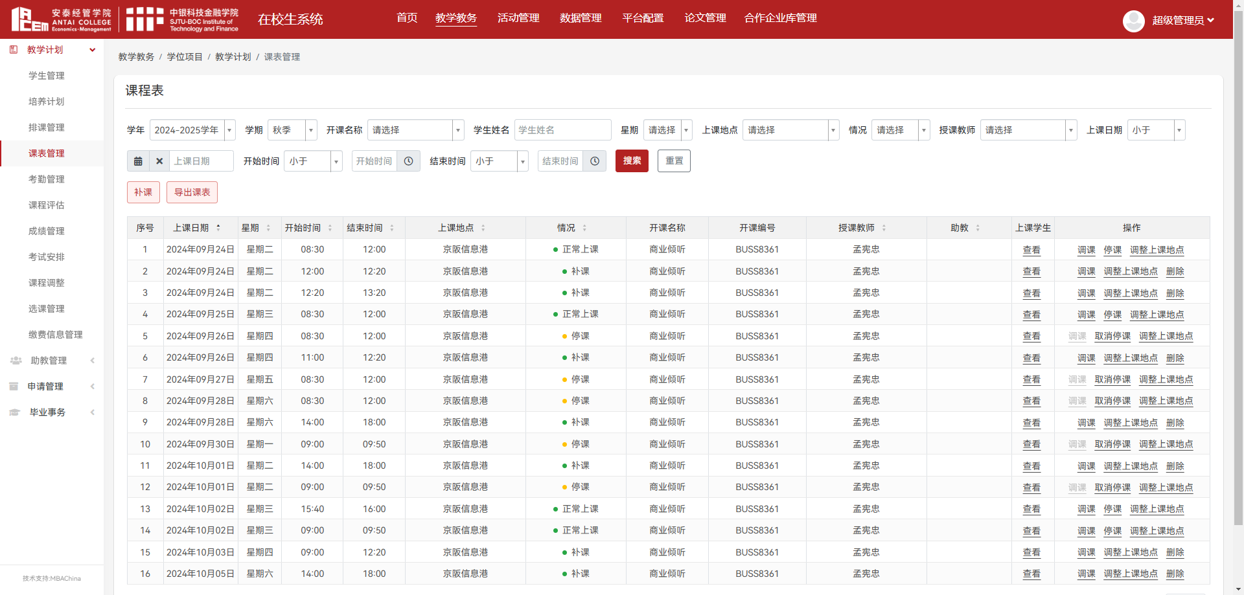
Task: Click the 申请管理 sidebar icon
Action: [14, 387]
